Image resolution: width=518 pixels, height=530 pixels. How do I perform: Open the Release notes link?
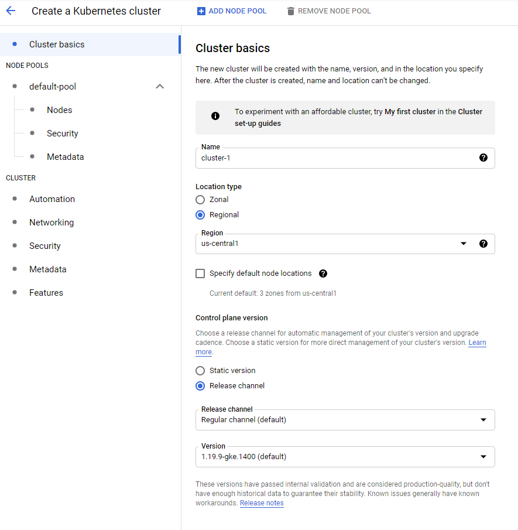pos(262,502)
